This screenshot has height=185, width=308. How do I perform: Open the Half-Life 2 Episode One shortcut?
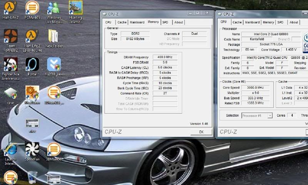32,40
